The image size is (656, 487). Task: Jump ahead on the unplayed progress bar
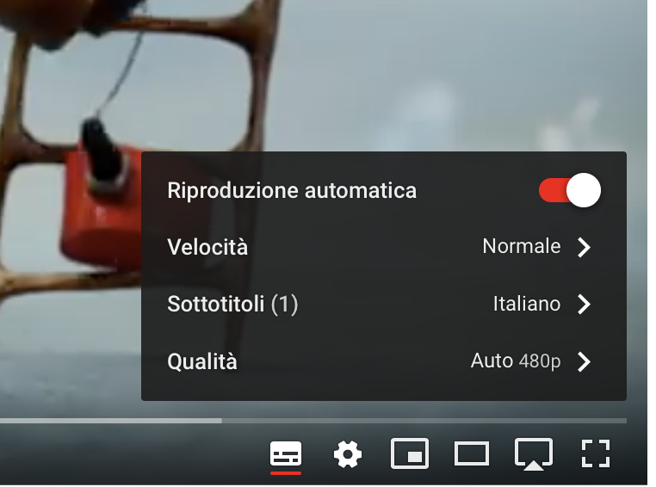click(424, 421)
